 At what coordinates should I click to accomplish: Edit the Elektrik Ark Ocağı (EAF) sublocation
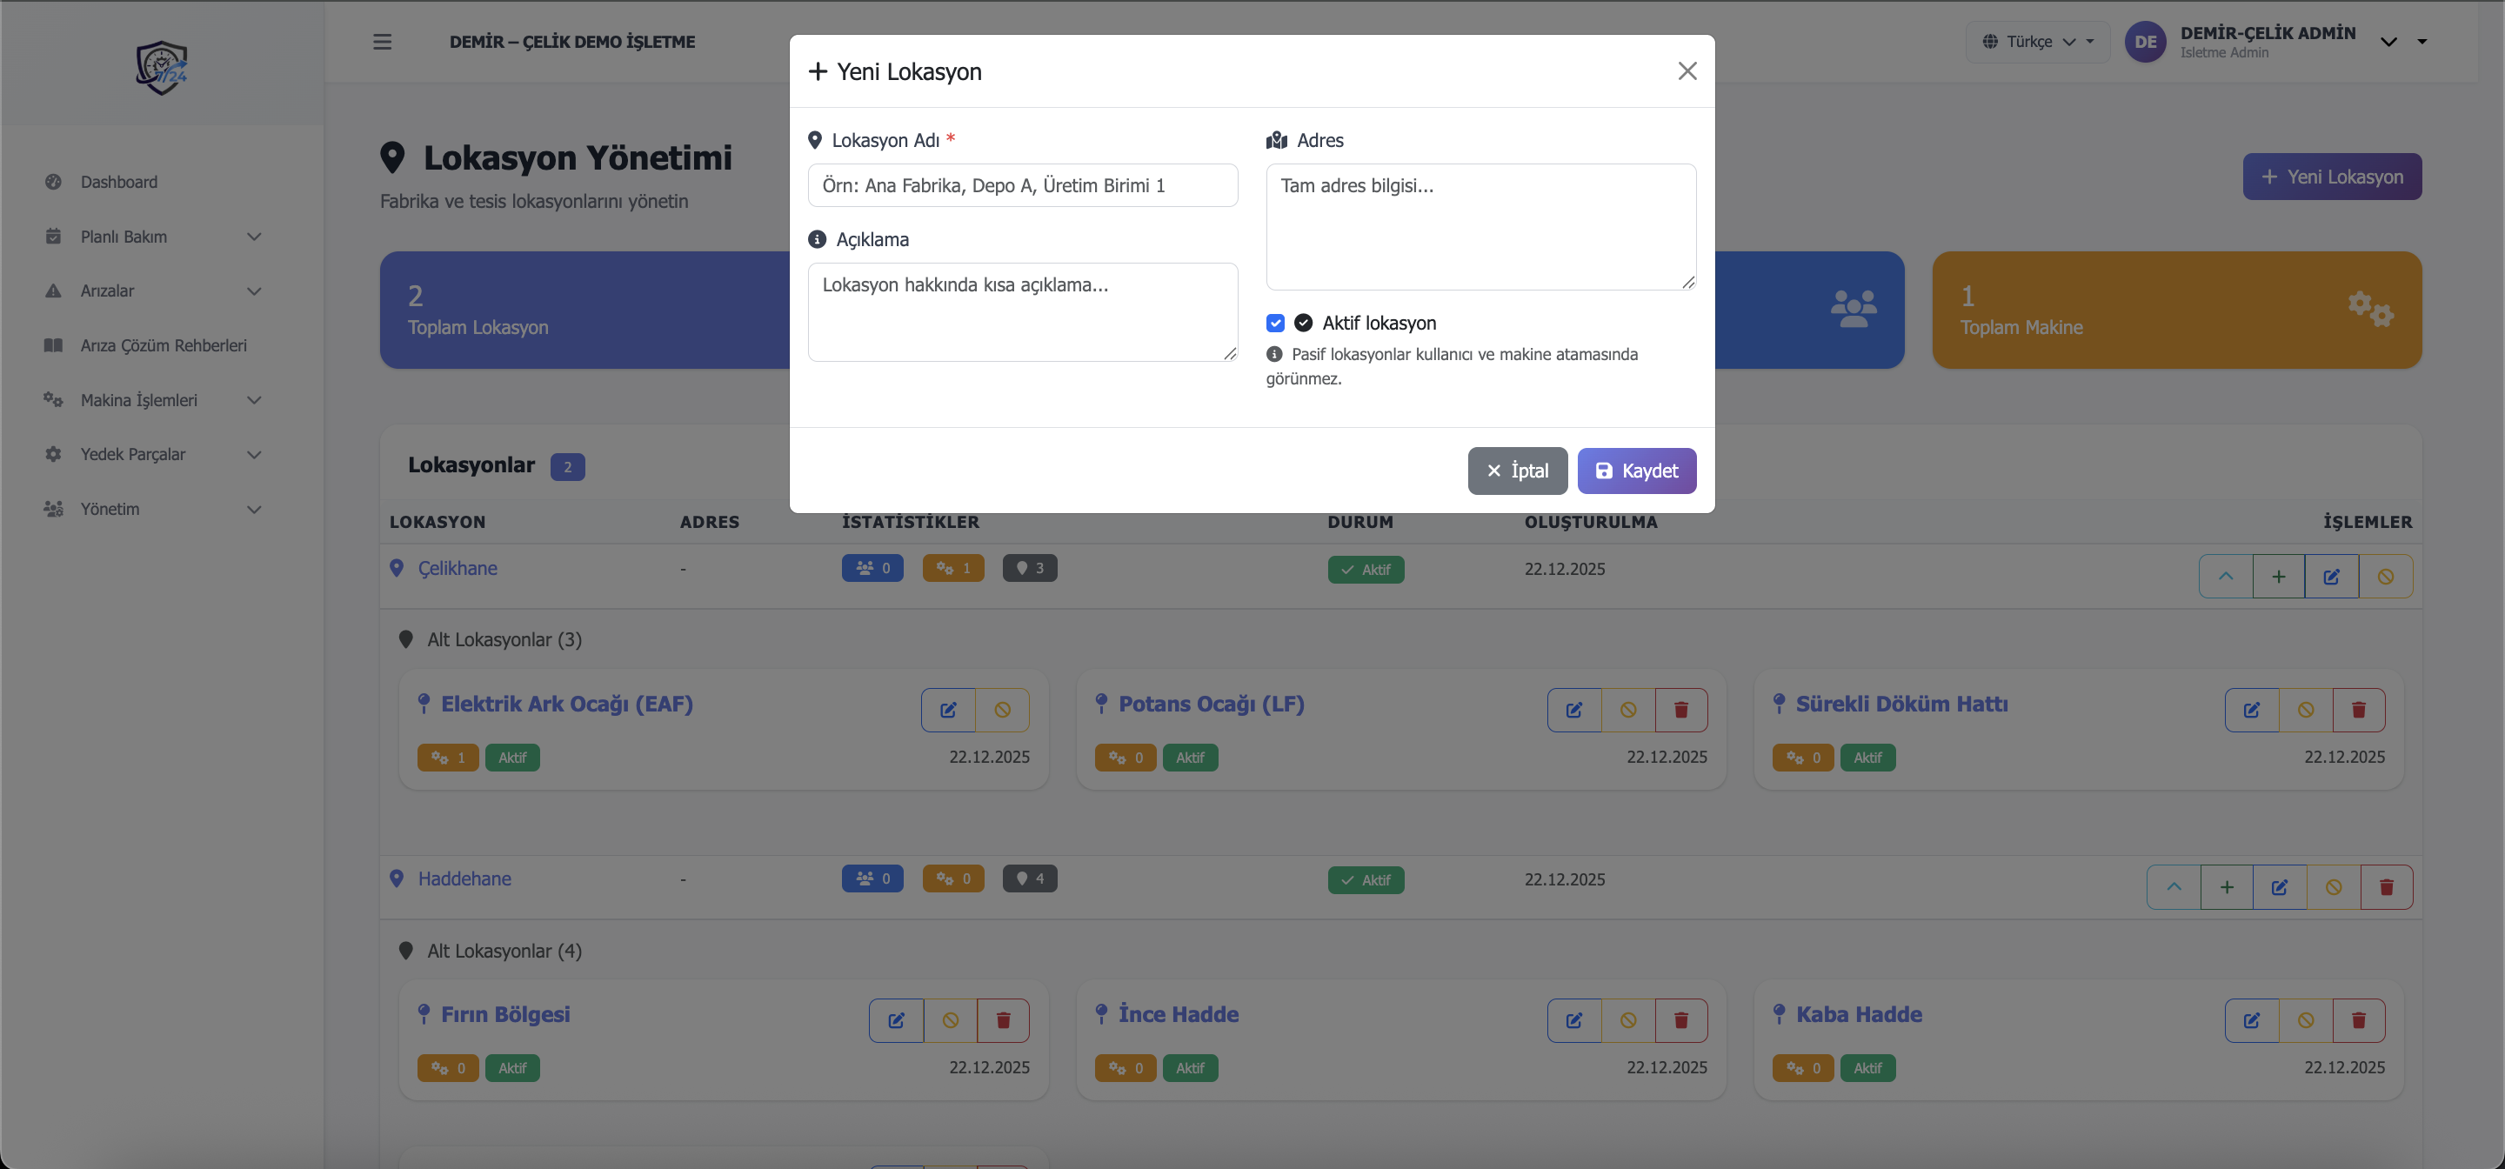948,710
